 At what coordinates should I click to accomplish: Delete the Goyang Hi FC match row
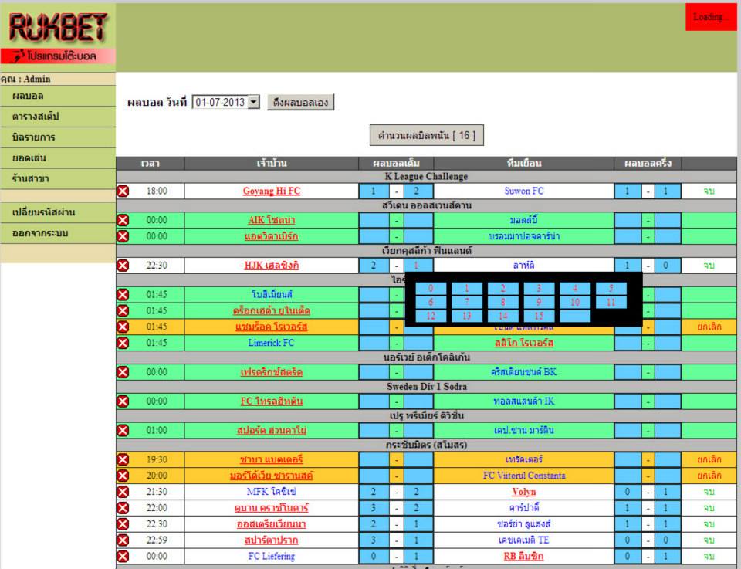pos(123,191)
